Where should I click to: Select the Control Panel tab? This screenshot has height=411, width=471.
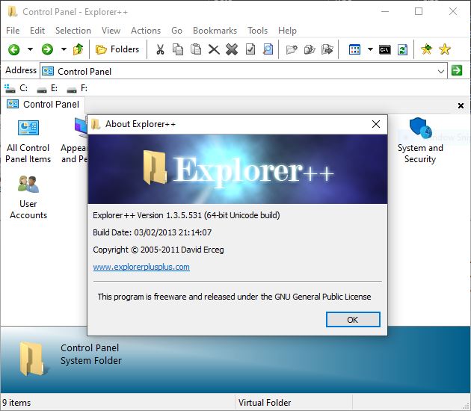tap(43, 104)
